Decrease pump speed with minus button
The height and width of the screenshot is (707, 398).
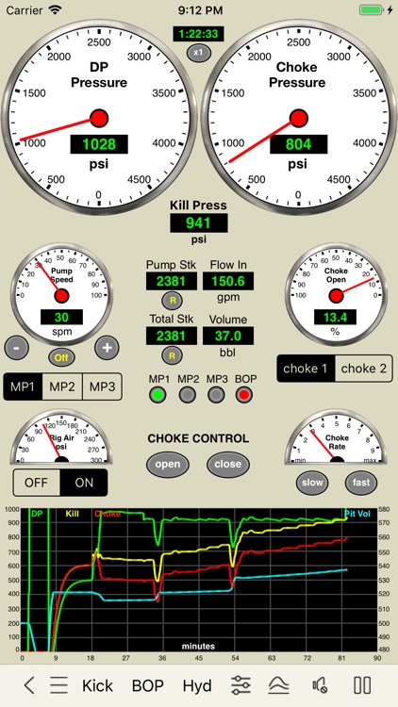17,348
